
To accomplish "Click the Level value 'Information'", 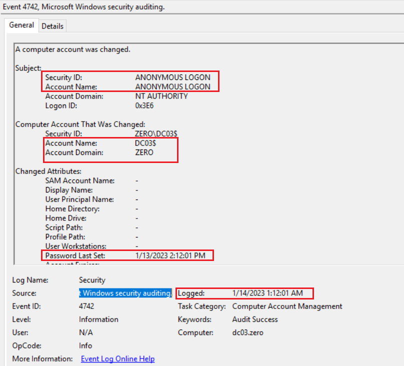I will click(98, 319).
